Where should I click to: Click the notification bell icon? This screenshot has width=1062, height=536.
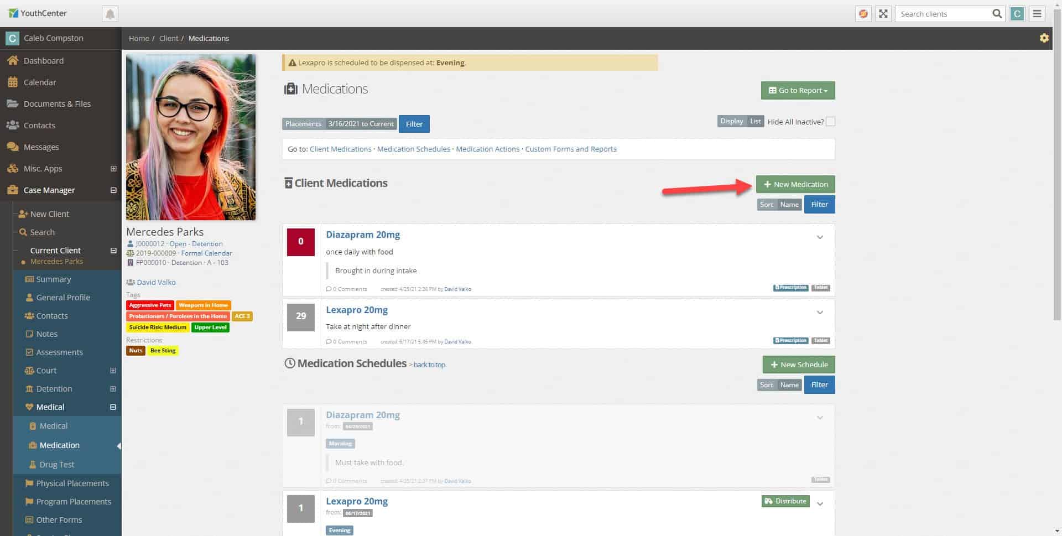(x=110, y=14)
